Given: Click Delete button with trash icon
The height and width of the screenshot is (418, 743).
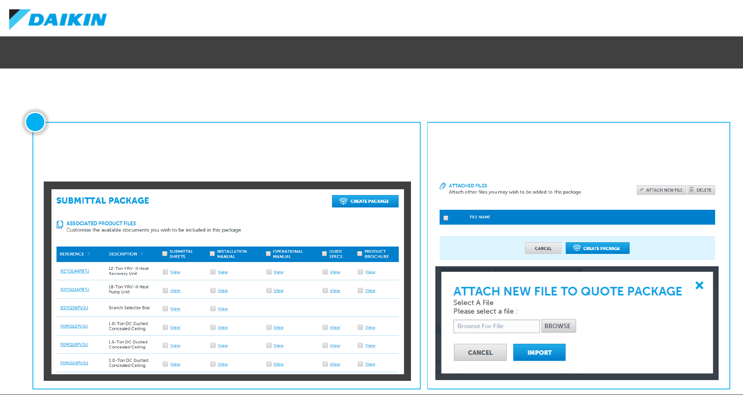Looking at the screenshot, I should (701, 190).
